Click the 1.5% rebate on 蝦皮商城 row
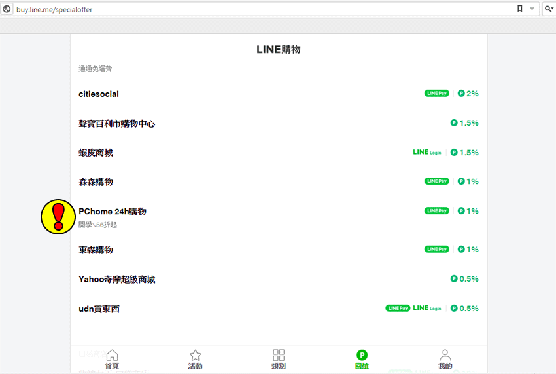Image resolution: width=556 pixels, height=374 pixels. coord(464,153)
